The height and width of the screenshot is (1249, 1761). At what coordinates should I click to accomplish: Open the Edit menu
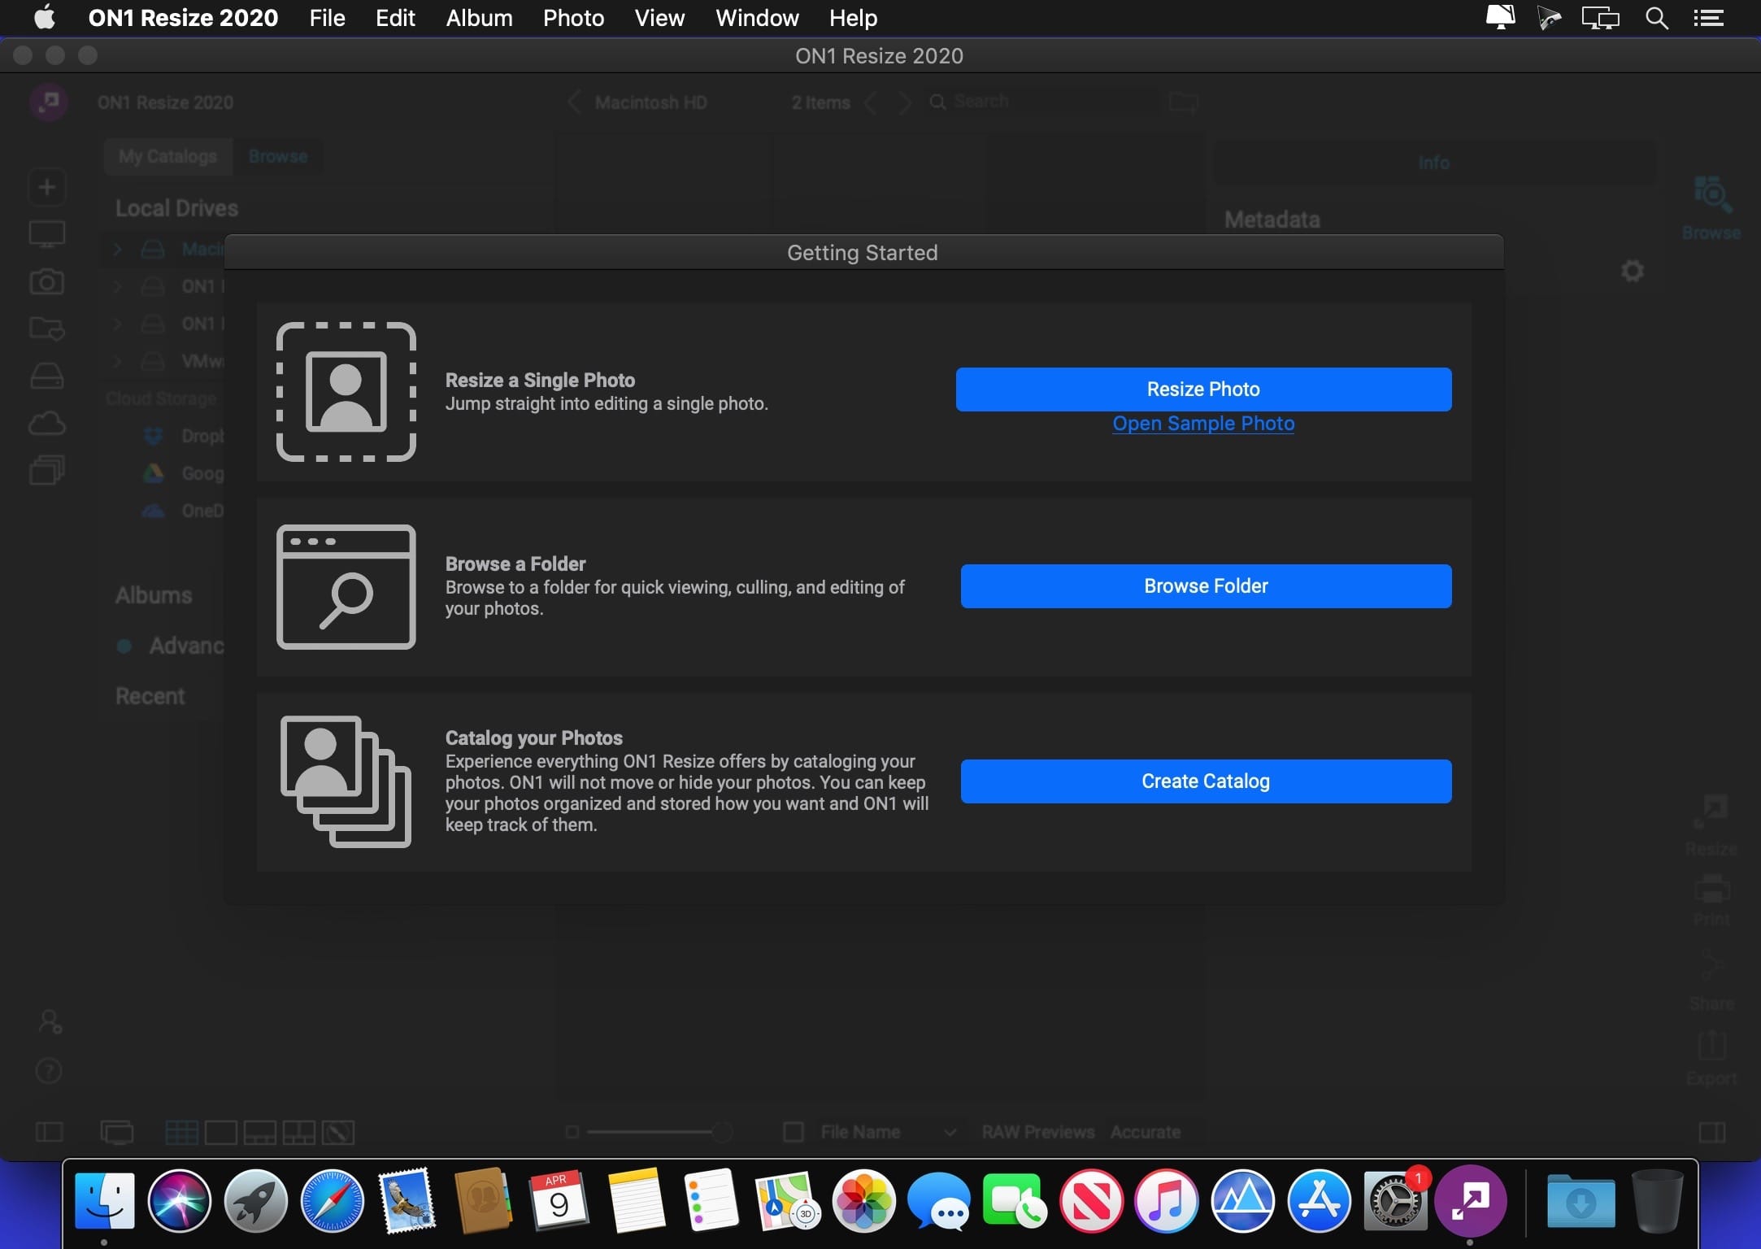point(395,18)
